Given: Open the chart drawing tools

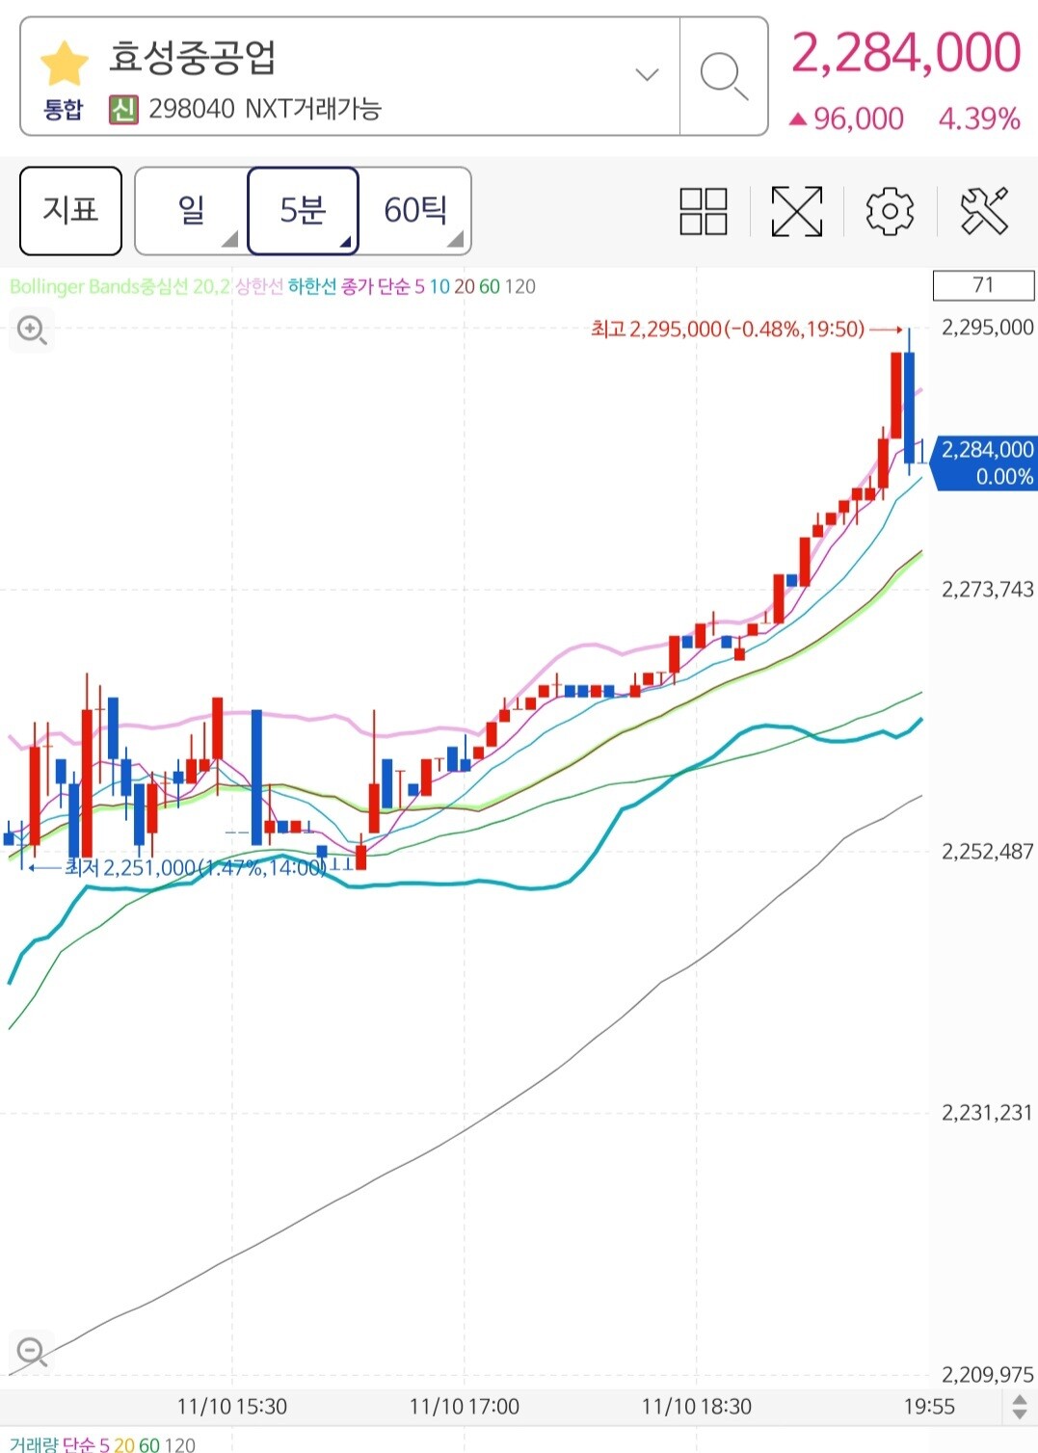Looking at the screenshot, I should tap(984, 211).
